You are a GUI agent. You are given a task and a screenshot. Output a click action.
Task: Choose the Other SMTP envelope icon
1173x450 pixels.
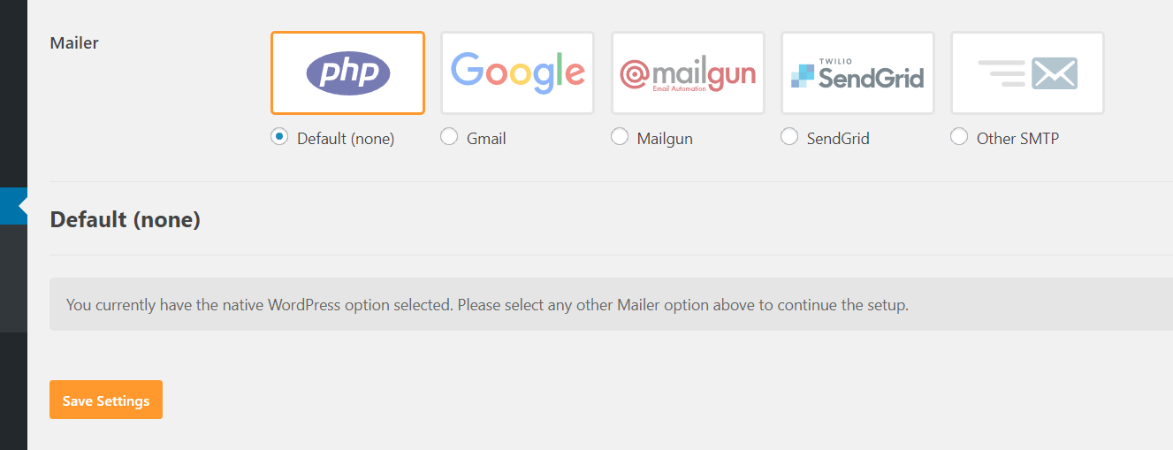click(1027, 72)
